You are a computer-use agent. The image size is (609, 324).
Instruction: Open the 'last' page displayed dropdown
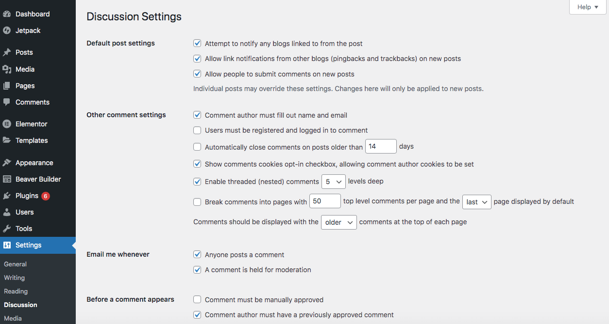(477, 202)
